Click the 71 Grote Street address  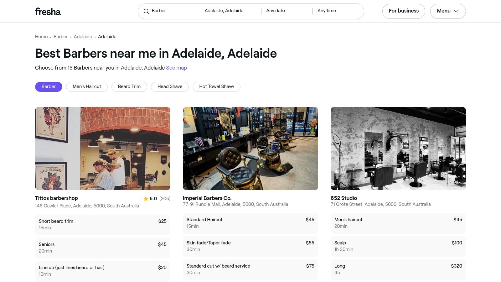[x=380, y=204]
